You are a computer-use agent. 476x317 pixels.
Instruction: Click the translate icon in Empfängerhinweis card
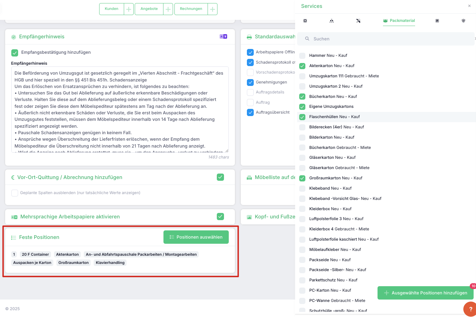pyautogui.click(x=223, y=37)
